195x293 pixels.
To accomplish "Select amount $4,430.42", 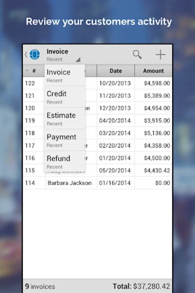I will 157,170.
